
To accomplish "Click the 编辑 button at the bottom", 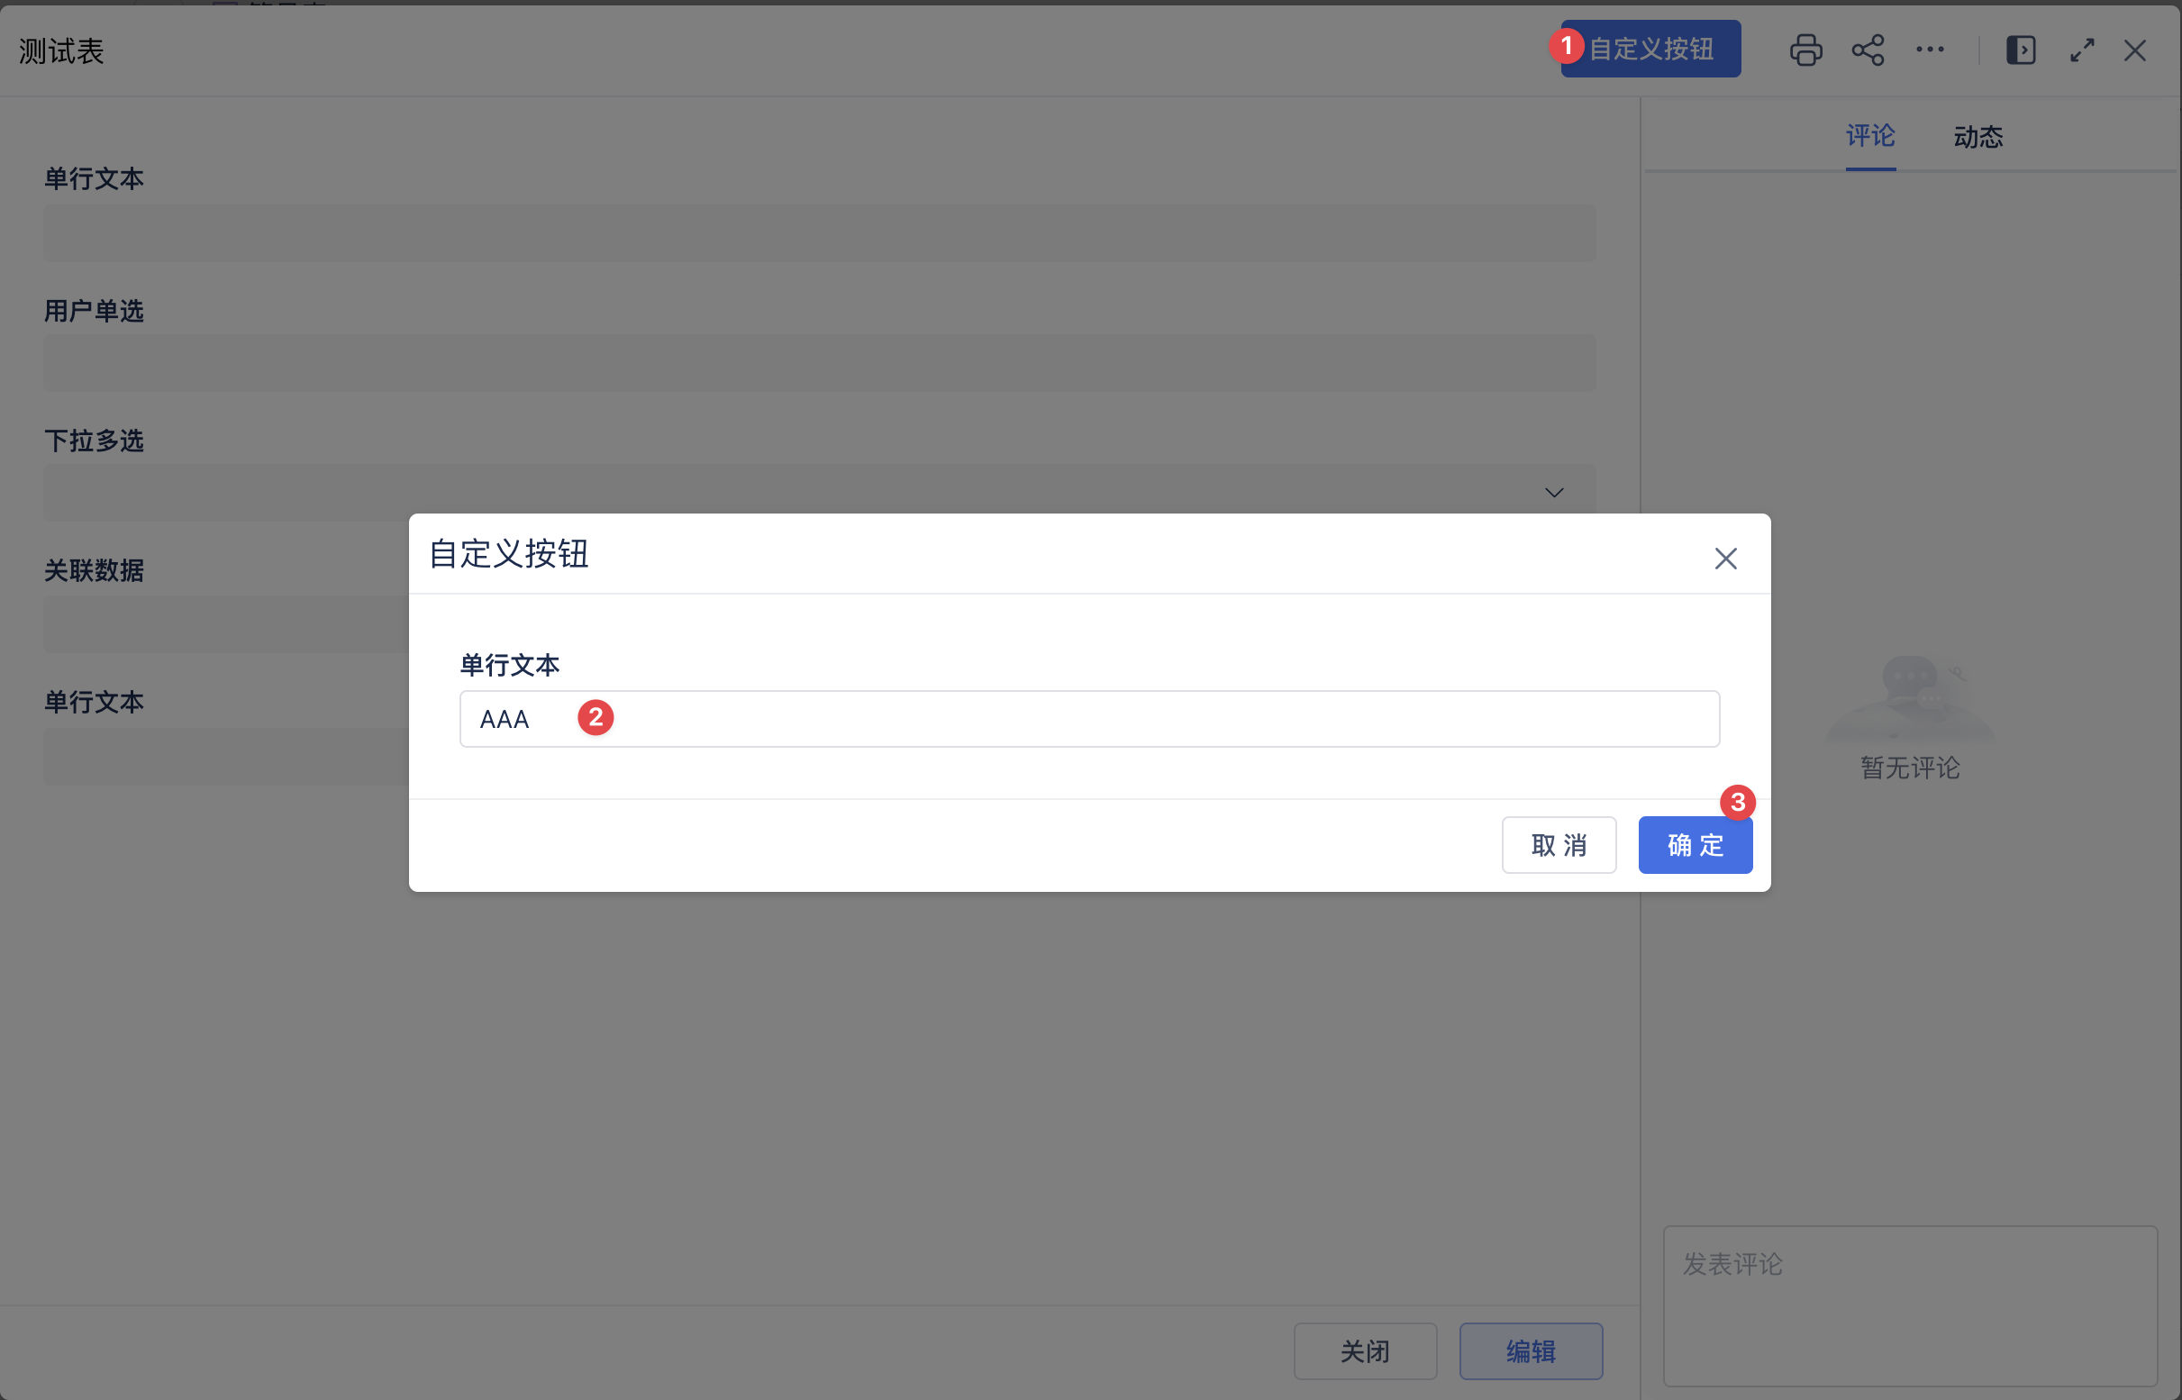I will click(x=1530, y=1351).
